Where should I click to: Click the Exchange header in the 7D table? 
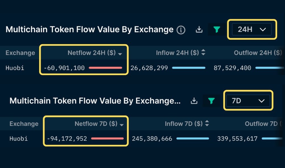[x=24, y=124]
